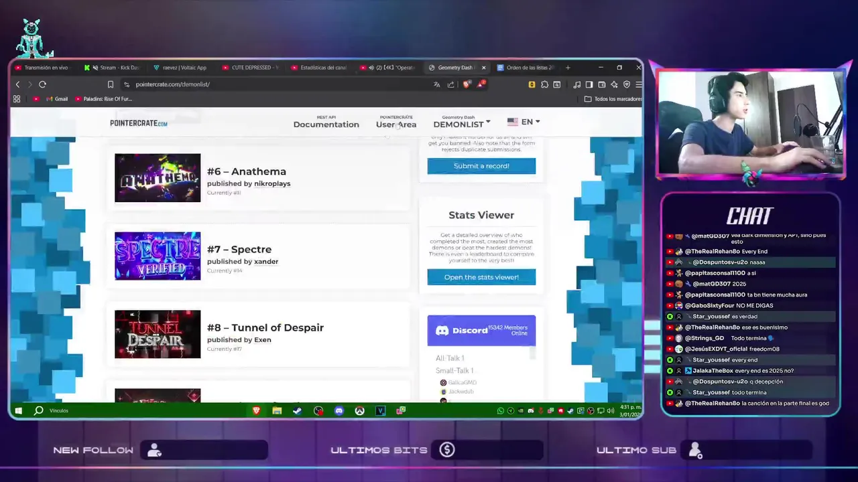Open Steam from the taskbar
The image size is (858, 482).
[x=298, y=410]
